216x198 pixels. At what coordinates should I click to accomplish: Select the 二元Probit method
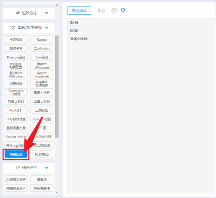pyautogui.click(x=42, y=48)
